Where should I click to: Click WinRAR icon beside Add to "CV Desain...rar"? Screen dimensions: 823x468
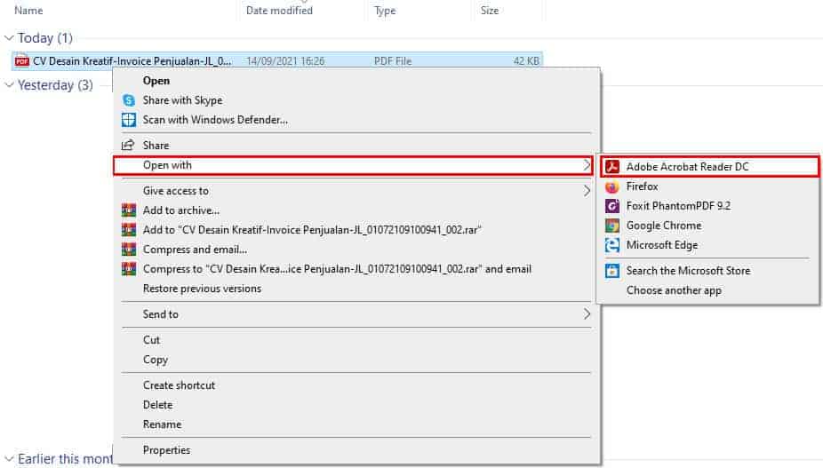(129, 230)
